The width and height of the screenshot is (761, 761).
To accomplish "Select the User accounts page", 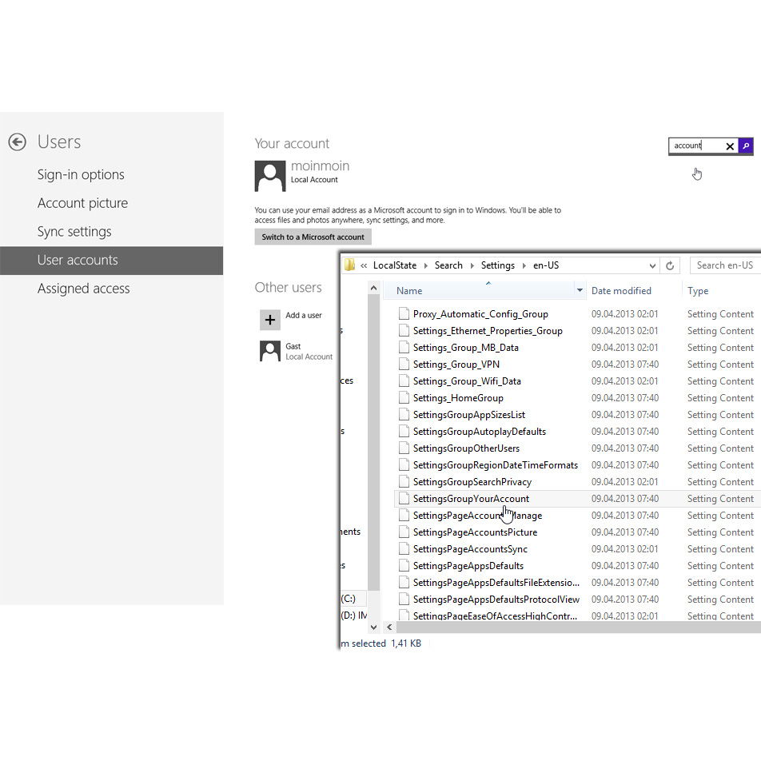I will [x=112, y=260].
